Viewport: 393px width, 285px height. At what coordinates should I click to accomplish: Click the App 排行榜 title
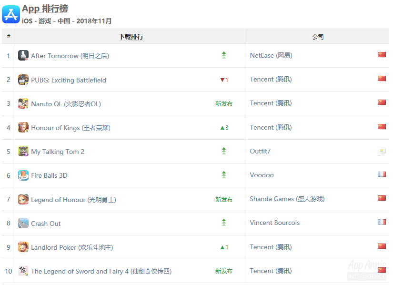pyautogui.click(x=45, y=9)
